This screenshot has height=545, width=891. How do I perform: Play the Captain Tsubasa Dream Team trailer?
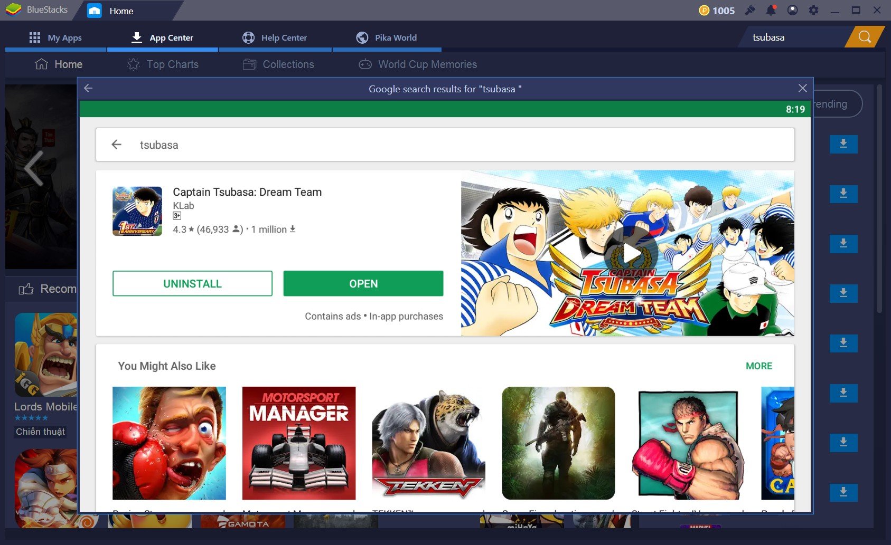coord(631,253)
